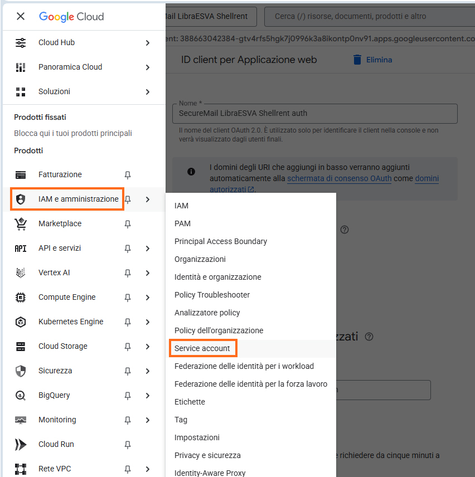
Task: Pin Cloud Run to top products
Action: coord(128,444)
